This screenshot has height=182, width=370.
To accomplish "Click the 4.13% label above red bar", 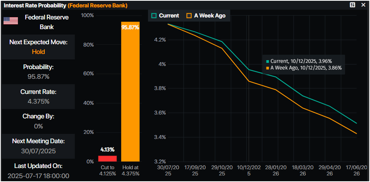I will click(107, 149).
